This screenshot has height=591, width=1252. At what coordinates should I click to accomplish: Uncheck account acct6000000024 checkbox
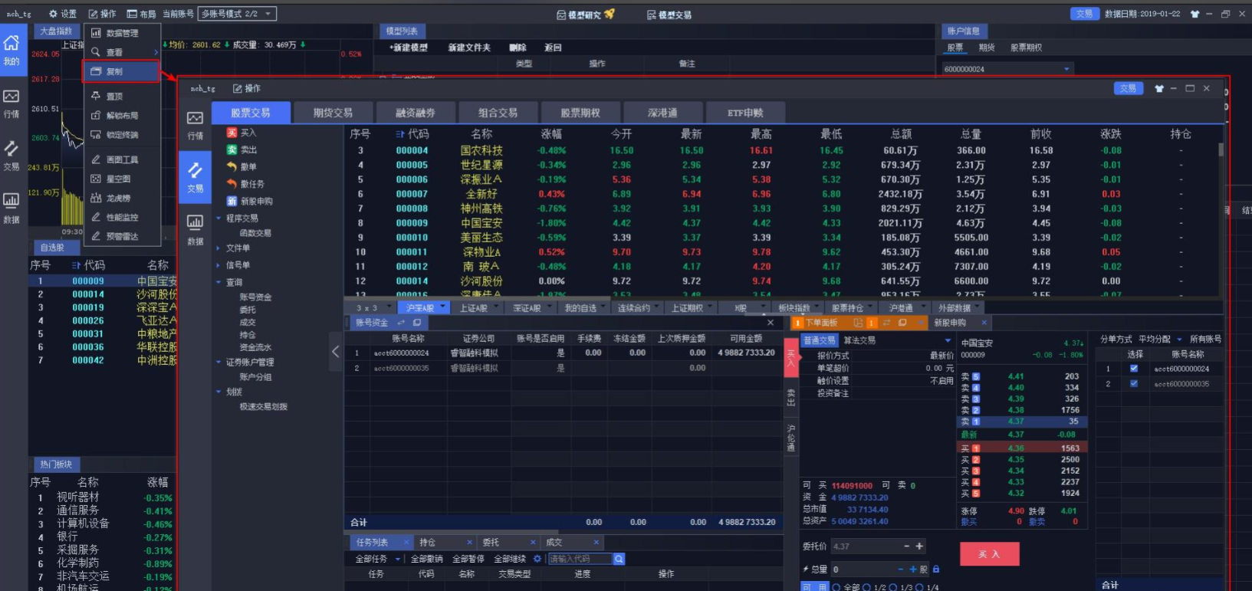(1134, 369)
